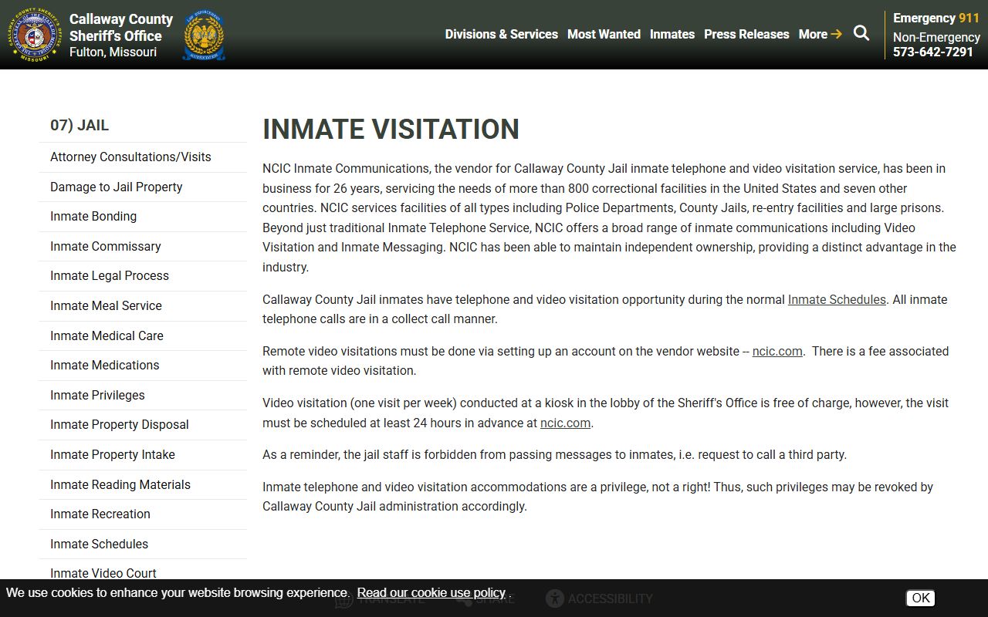The width and height of the screenshot is (988, 617).
Task: Open the Inmates menu item
Action: tap(672, 34)
